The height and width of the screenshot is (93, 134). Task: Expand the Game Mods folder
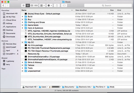click(x=22, y=25)
